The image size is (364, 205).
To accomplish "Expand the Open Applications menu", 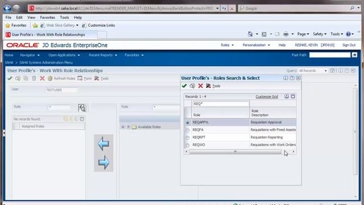I will point(64,55).
